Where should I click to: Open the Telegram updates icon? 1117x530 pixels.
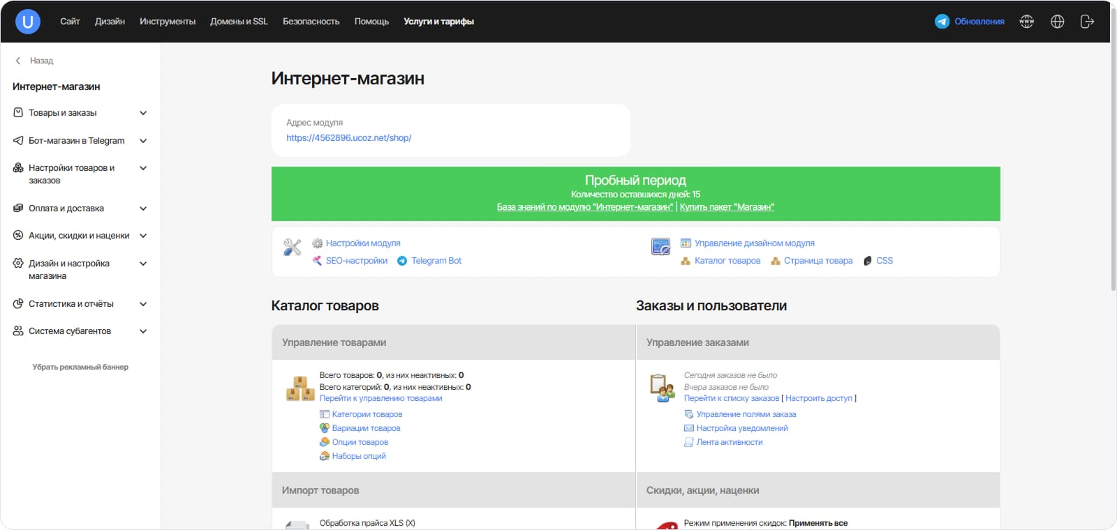942,22
